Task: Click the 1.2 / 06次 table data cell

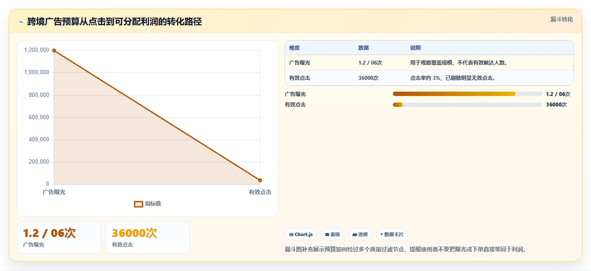Action: [371, 63]
